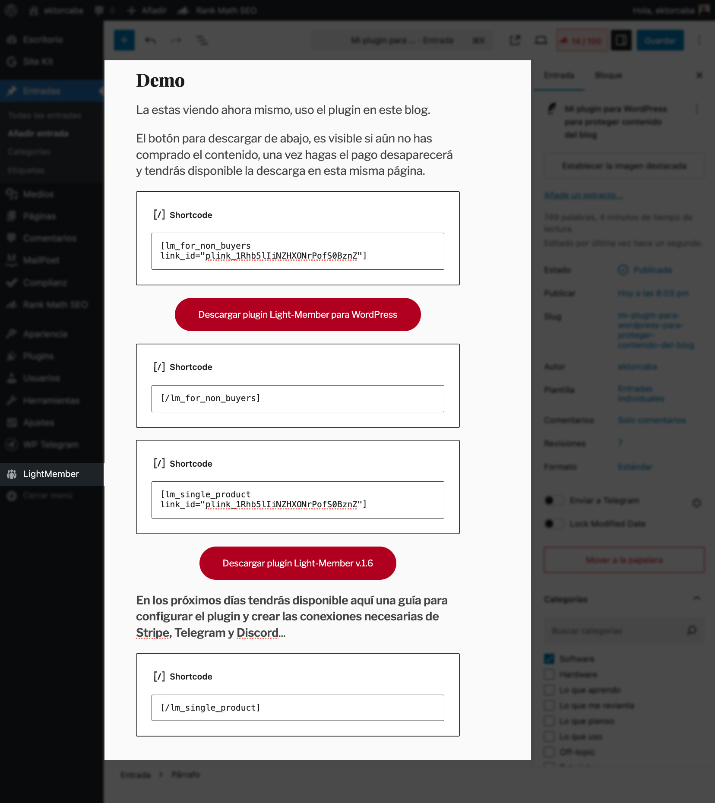Image resolution: width=715 pixels, height=803 pixels.
Task: Toggle the Lock Modified Date switch
Action: (554, 524)
